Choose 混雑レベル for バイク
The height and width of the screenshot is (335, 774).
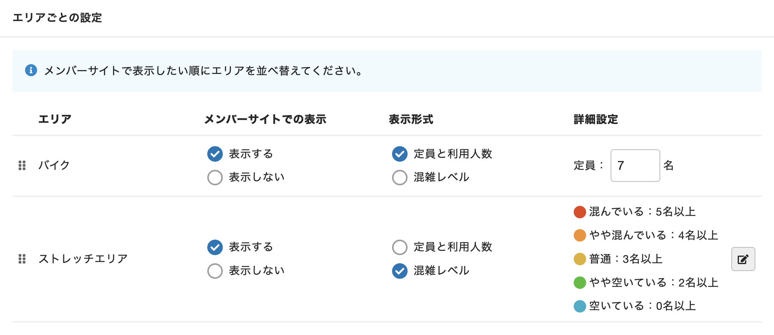(x=400, y=178)
